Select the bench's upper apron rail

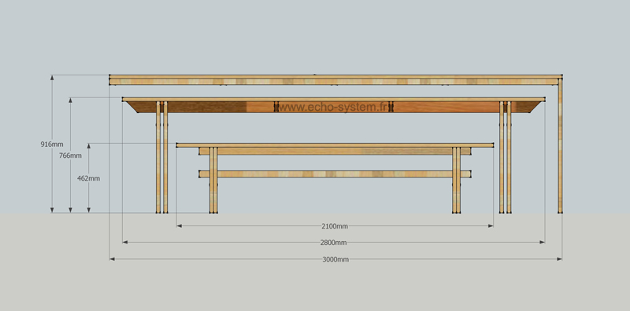click(335, 151)
